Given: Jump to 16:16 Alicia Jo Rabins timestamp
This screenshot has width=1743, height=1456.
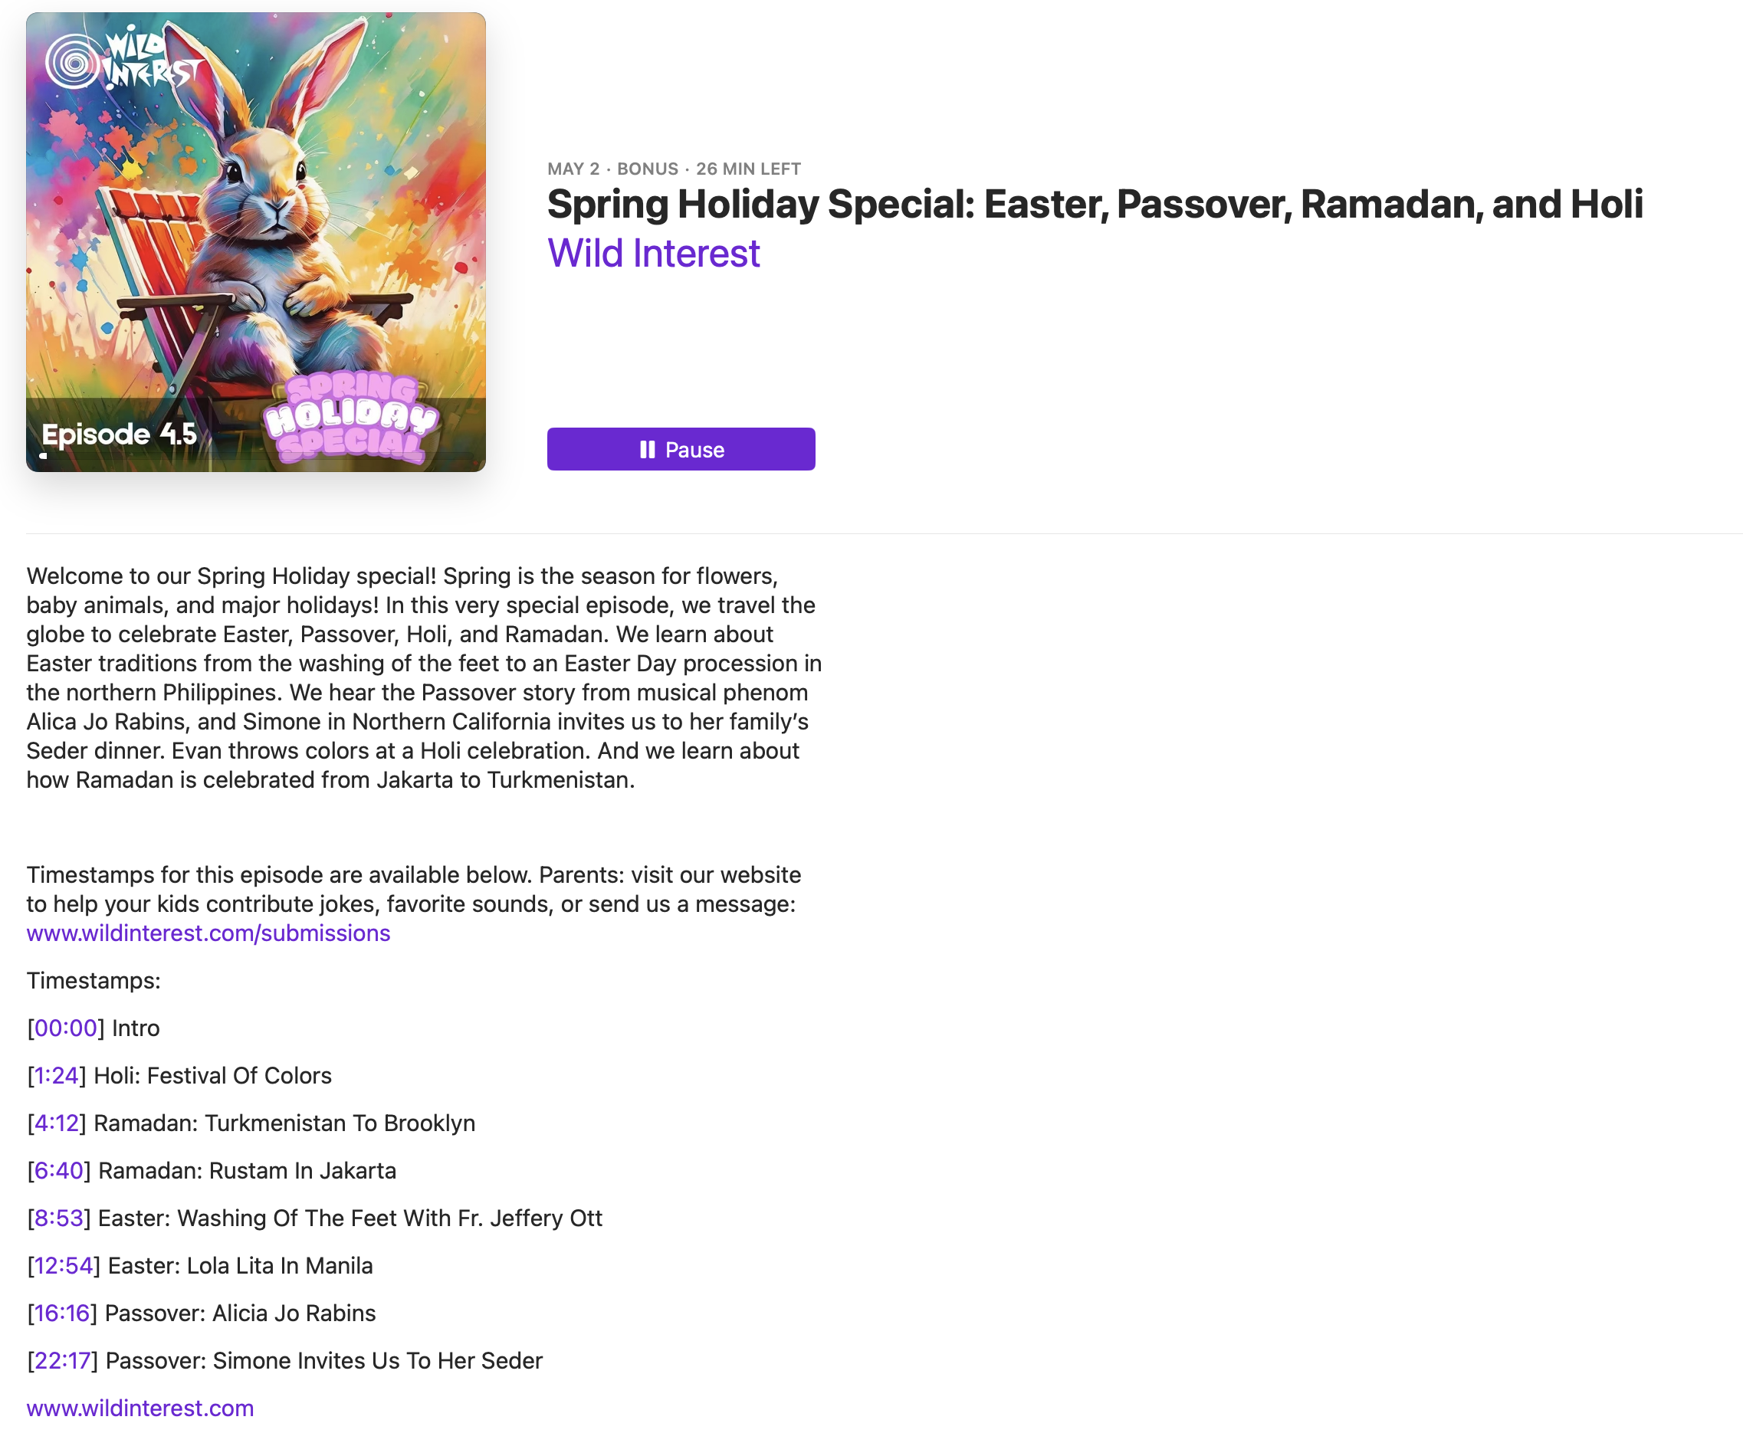Looking at the screenshot, I should (62, 1313).
